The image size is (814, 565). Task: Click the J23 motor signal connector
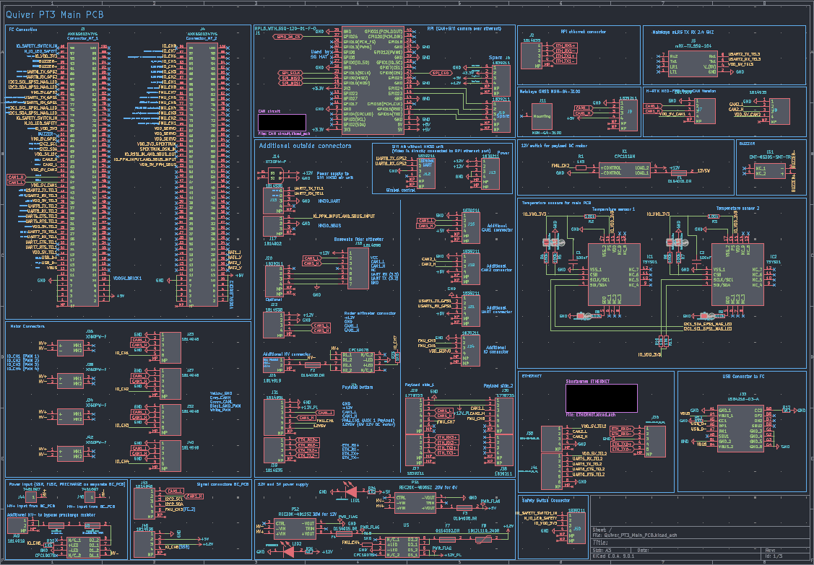pyautogui.click(x=170, y=347)
